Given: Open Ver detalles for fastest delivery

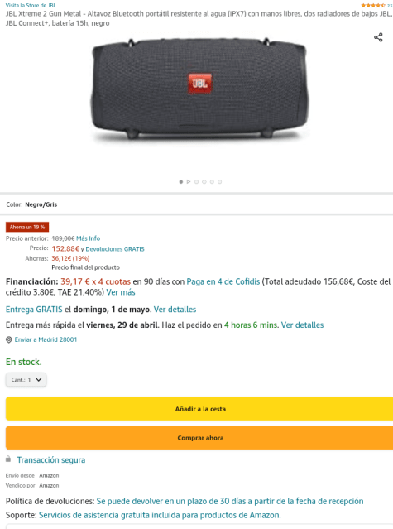Looking at the screenshot, I should [302, 325].
